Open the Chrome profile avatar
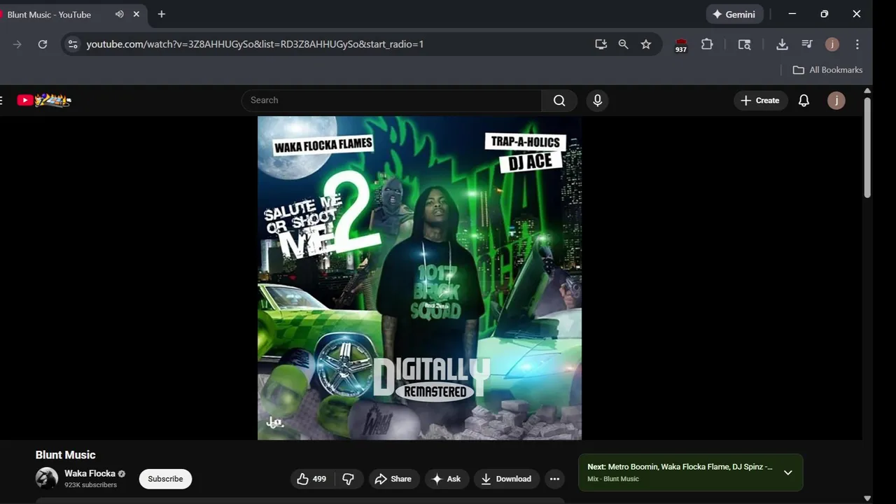Viewport: 896px width, 504px height. click(832, 44)
